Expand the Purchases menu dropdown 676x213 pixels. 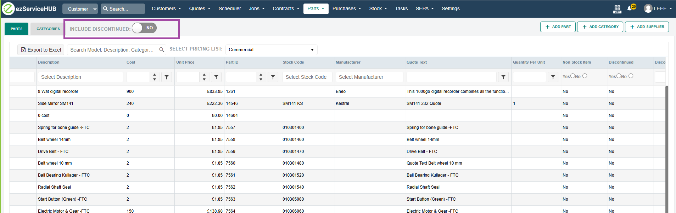tap(346, 8)
